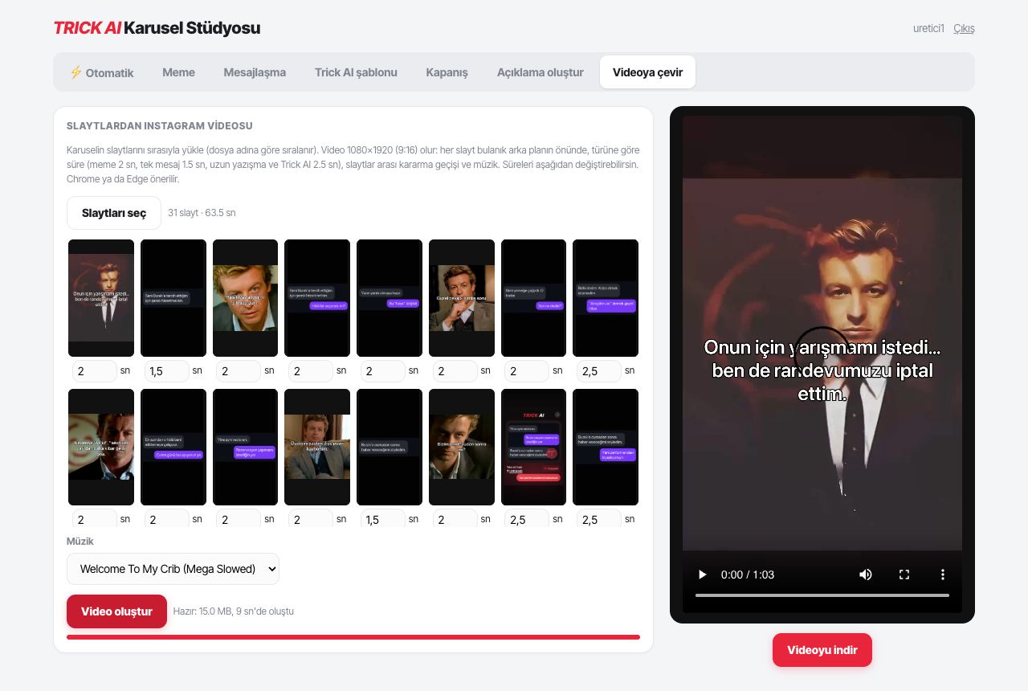Switch to the Meme tab
Viewport: 1028px width, 691px height.
pos(178,72)
